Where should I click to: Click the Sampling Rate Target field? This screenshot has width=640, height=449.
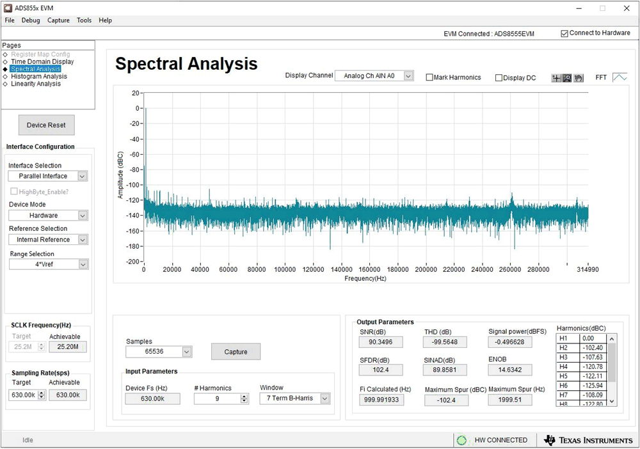(24, 395)
